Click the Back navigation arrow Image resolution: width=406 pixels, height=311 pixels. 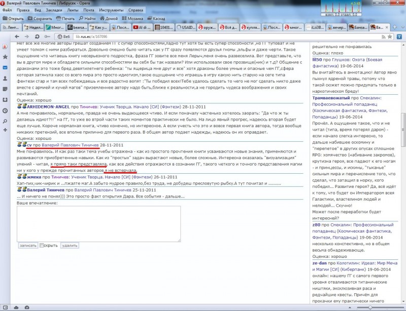pos(17,37)
